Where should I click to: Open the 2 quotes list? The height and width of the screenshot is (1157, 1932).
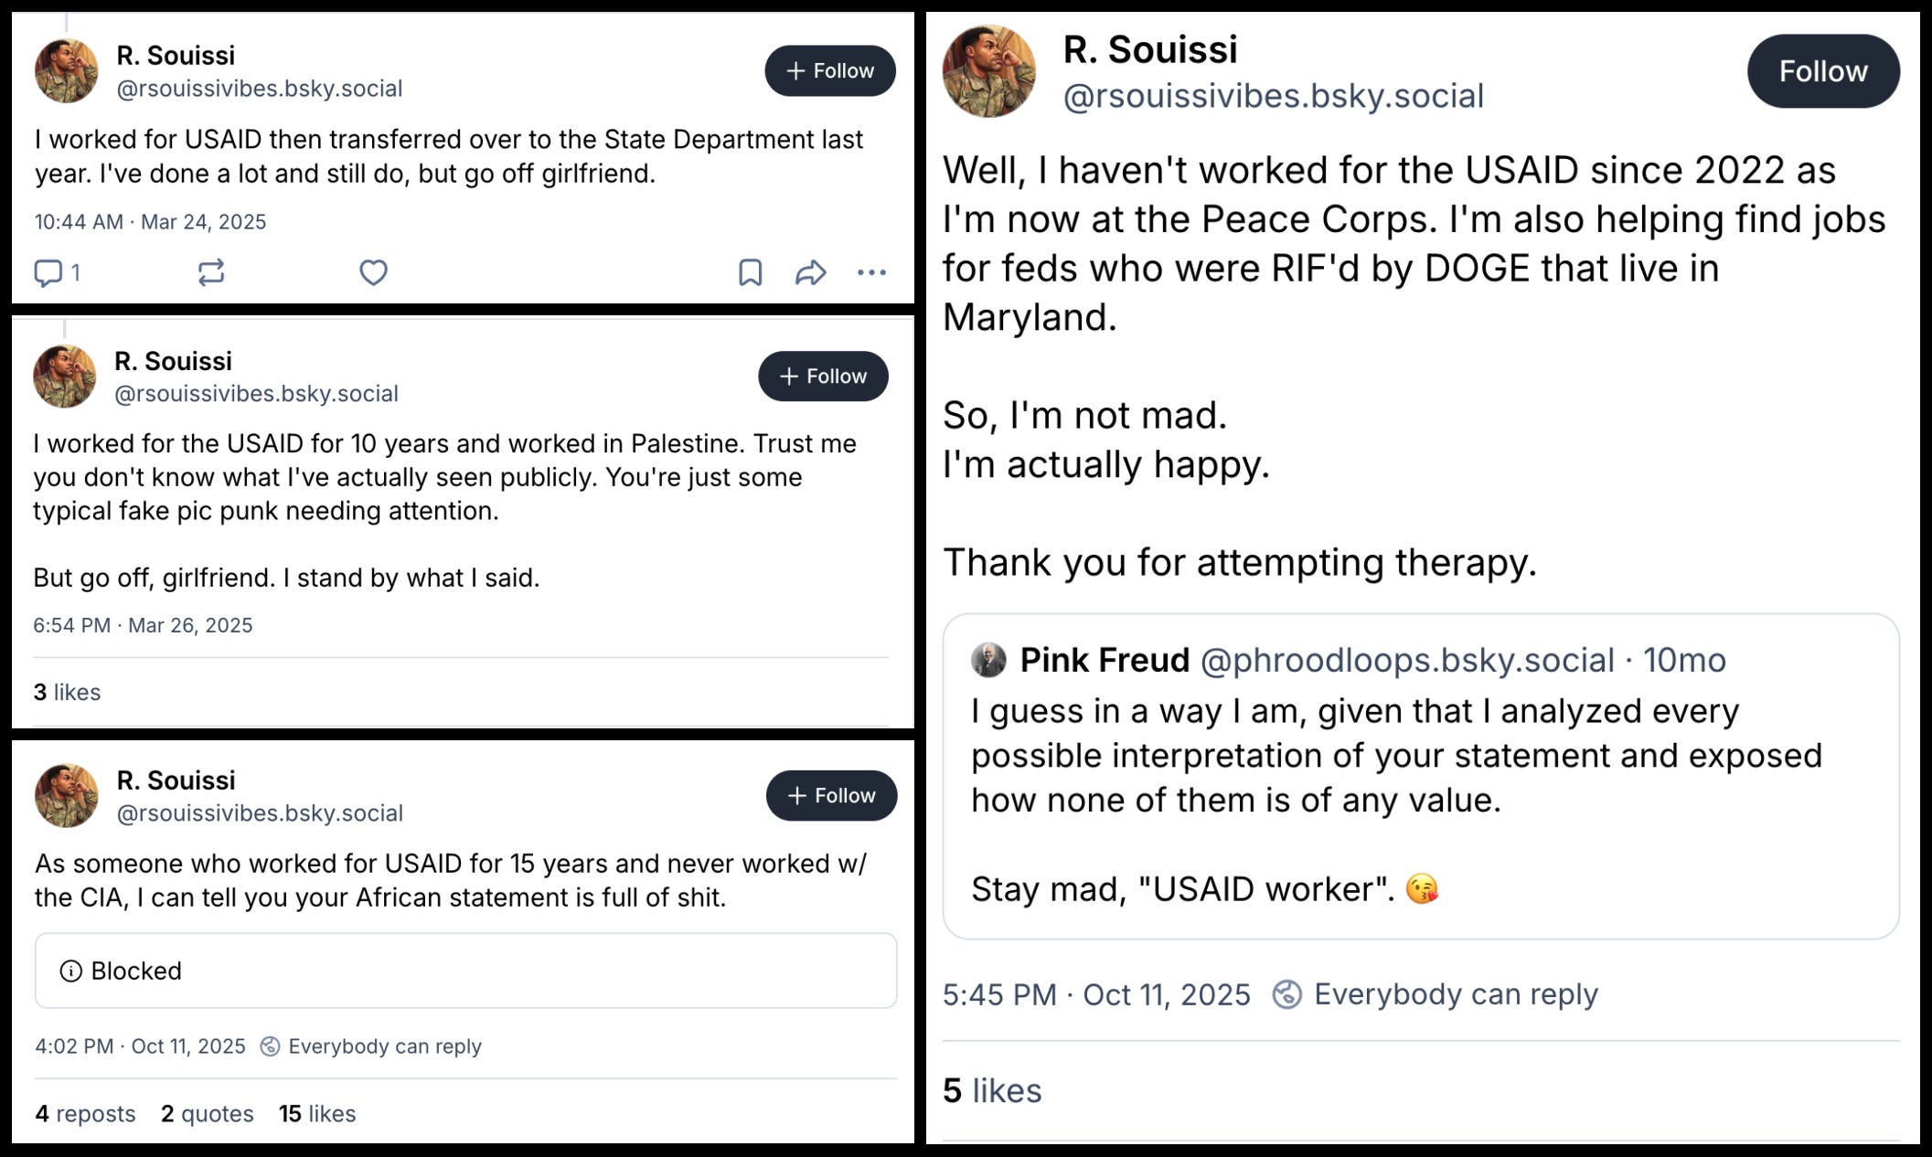tap(208, 1113)
